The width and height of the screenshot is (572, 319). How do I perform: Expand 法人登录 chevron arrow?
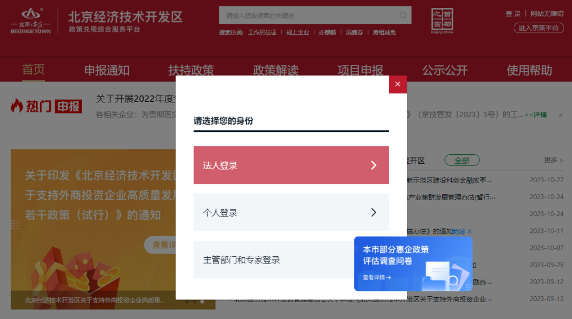click(373, 165)
